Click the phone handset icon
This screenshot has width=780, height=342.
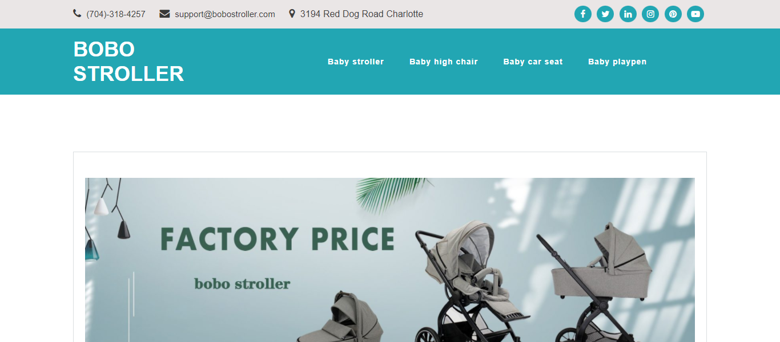coord(77,13)
